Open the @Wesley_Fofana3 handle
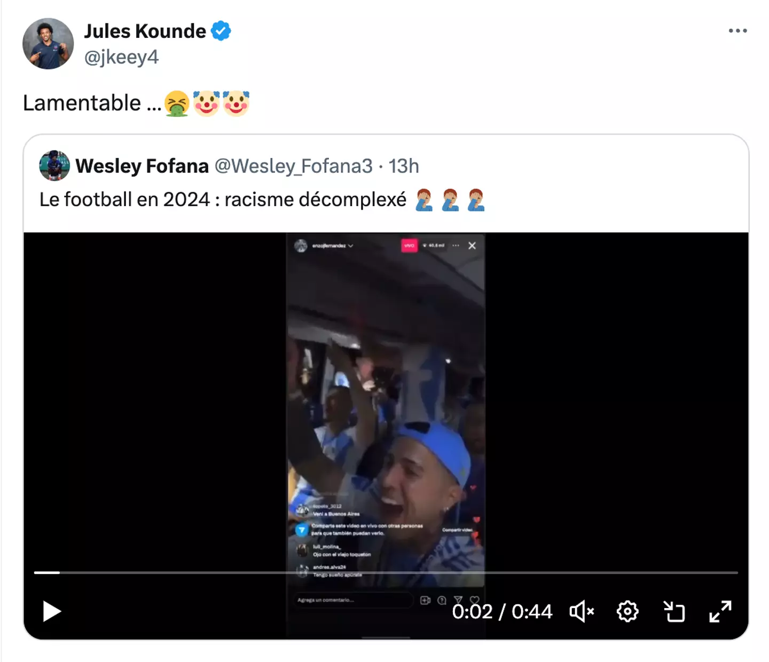This screenshot has height=662, width=769. [293, 166]
